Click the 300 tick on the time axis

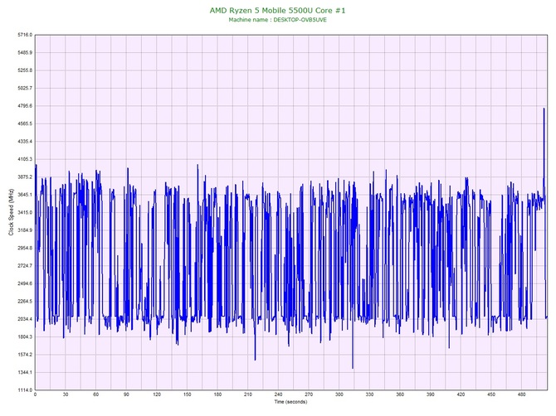339,394
